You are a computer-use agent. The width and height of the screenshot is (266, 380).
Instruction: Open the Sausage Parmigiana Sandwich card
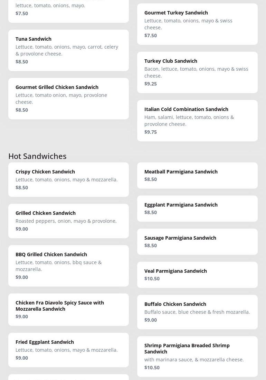pos(197,241)
